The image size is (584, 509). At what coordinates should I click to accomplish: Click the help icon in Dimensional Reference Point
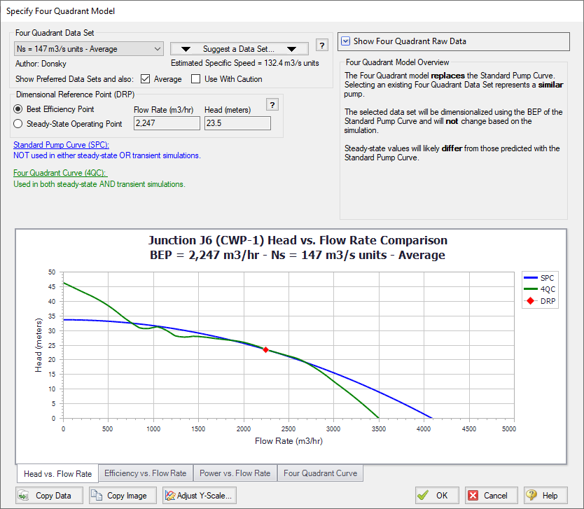[273, 104]
